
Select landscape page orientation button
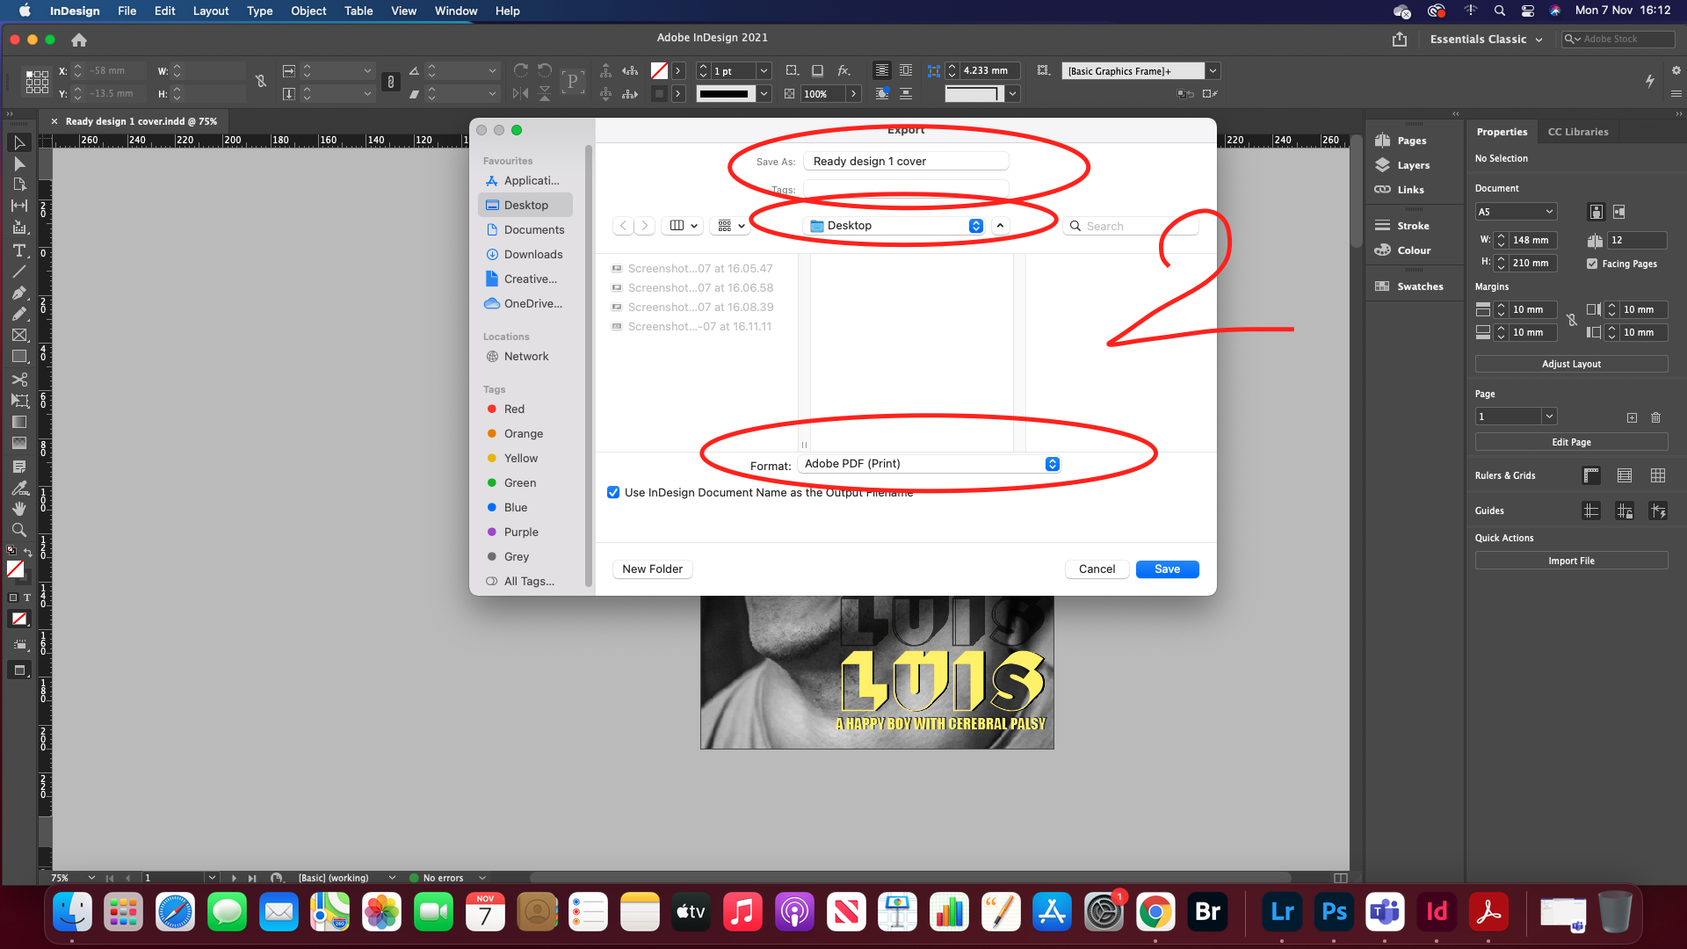1619,212
